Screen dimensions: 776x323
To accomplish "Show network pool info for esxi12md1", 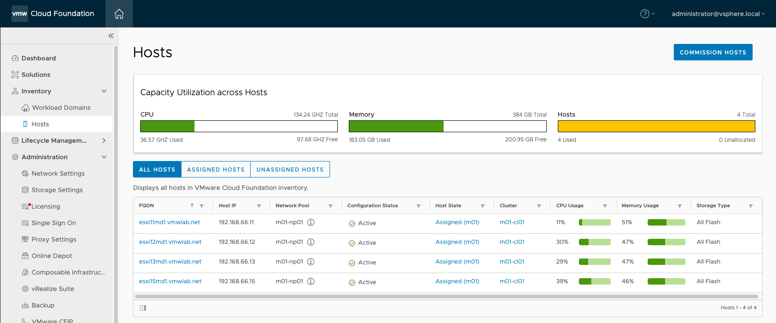I will pyautogui.click(x=311, y=242).
